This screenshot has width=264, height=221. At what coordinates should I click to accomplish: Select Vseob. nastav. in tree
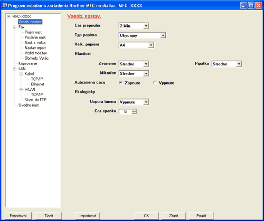(x=30, y=22)
